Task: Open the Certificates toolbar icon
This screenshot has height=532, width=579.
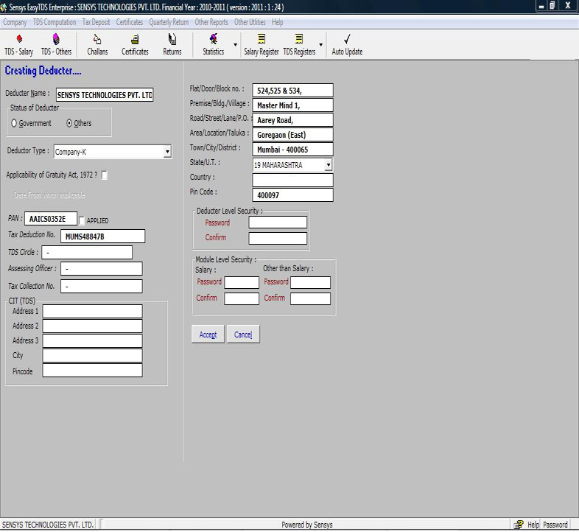Action: tap(135, 45)
